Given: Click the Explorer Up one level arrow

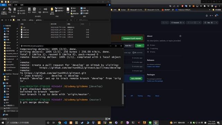Looking at the screenshot, I should [11, 20].
